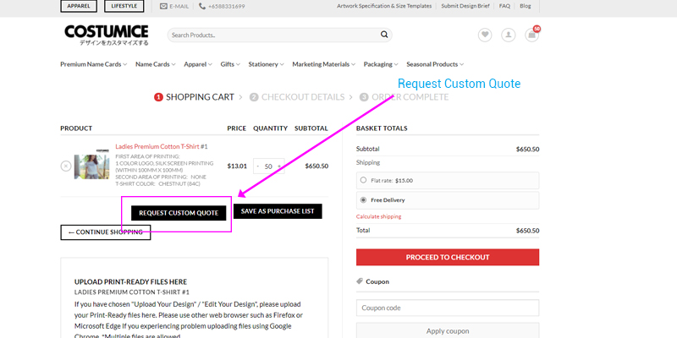This screenshot has height=338, width=677.
Task: Expand the Marketing Materials menu
Action: click(324, 64)
